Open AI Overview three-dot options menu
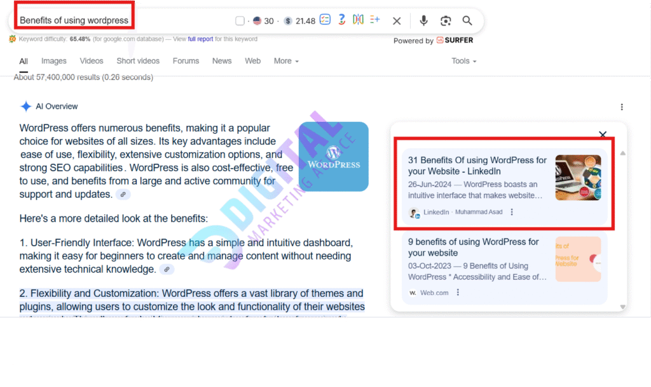 622,107
